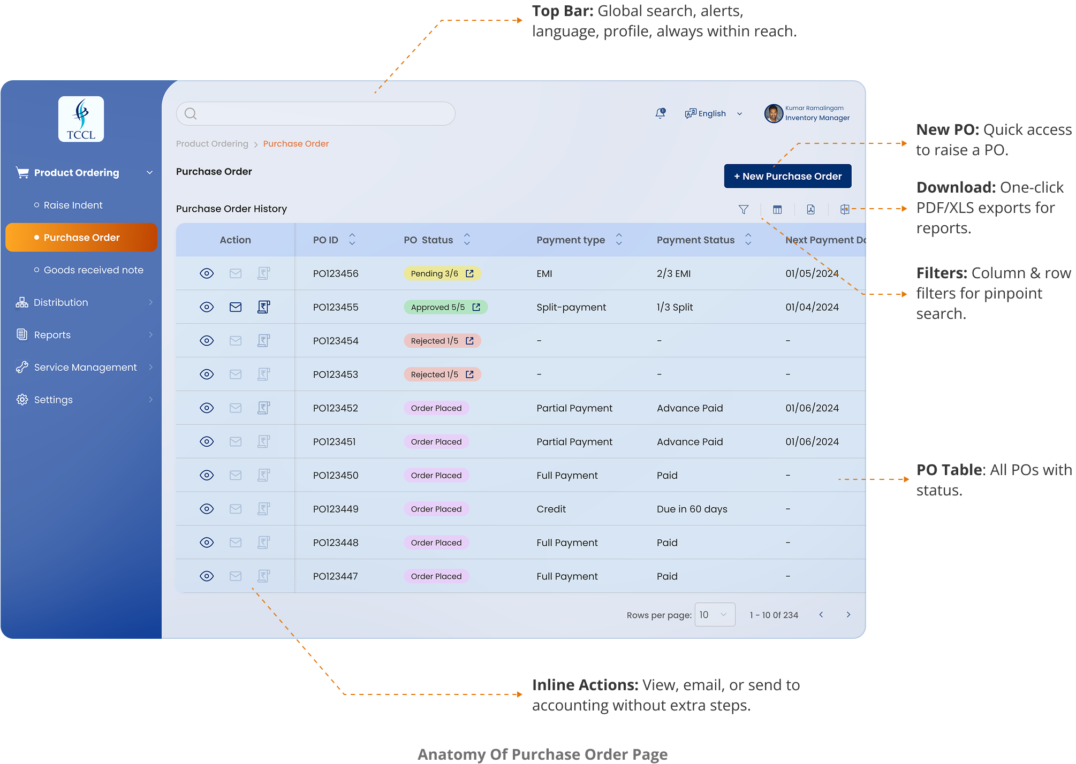Expand the Reports menu arrow
Image resolution: width=1076 pixels, height=764 pixels.
click(x=150, y=335)
